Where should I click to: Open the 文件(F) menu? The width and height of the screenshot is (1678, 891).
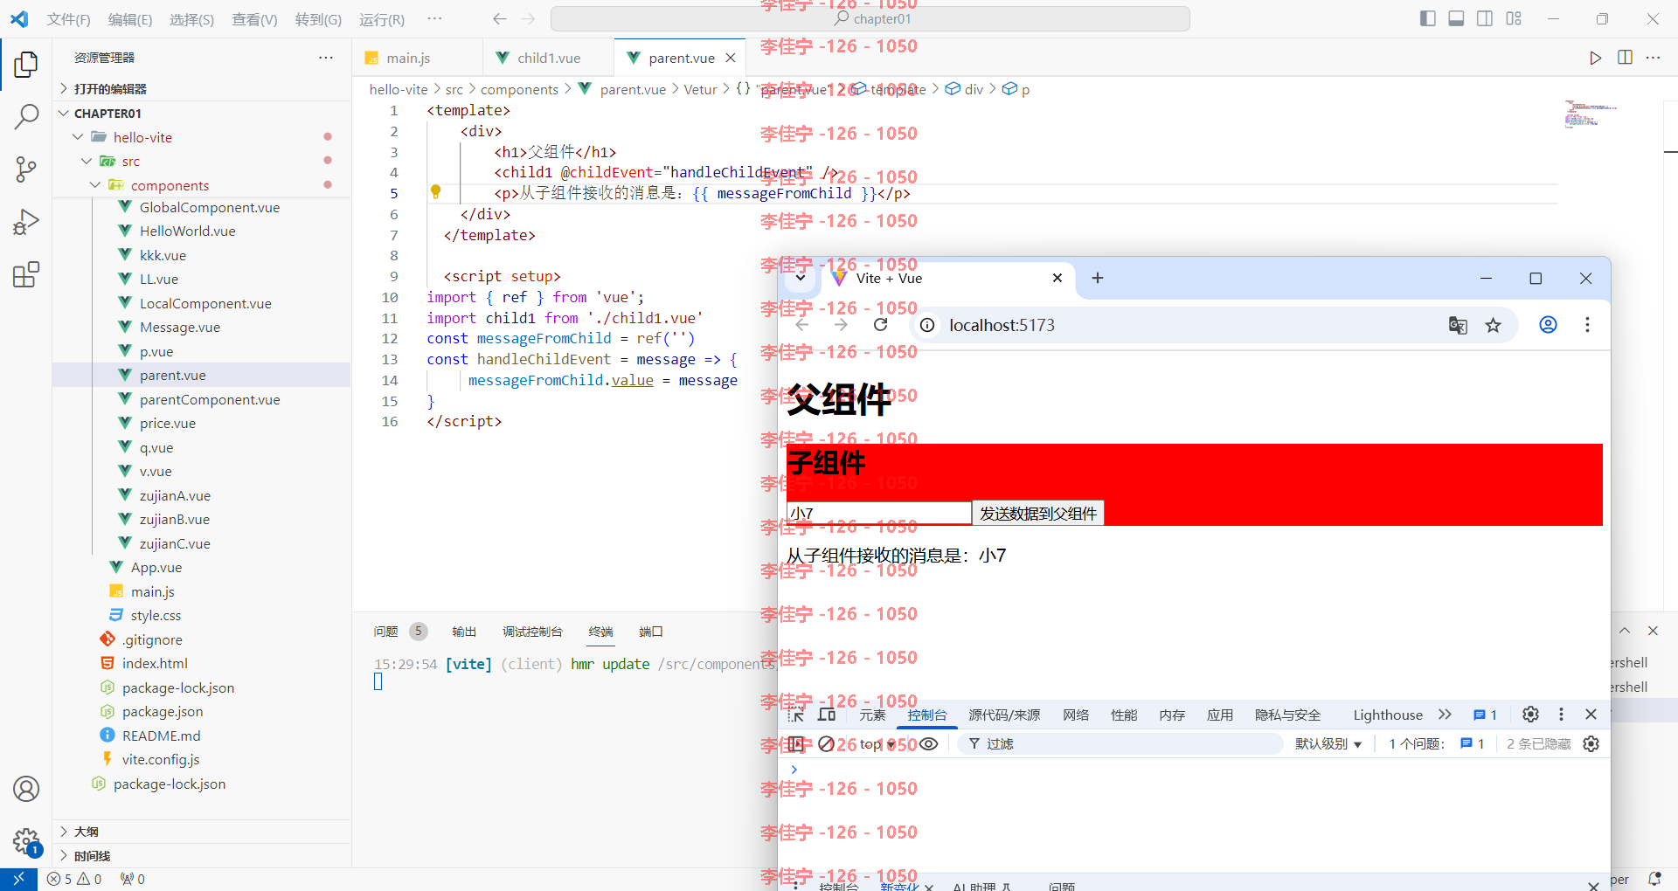(68, 19)
